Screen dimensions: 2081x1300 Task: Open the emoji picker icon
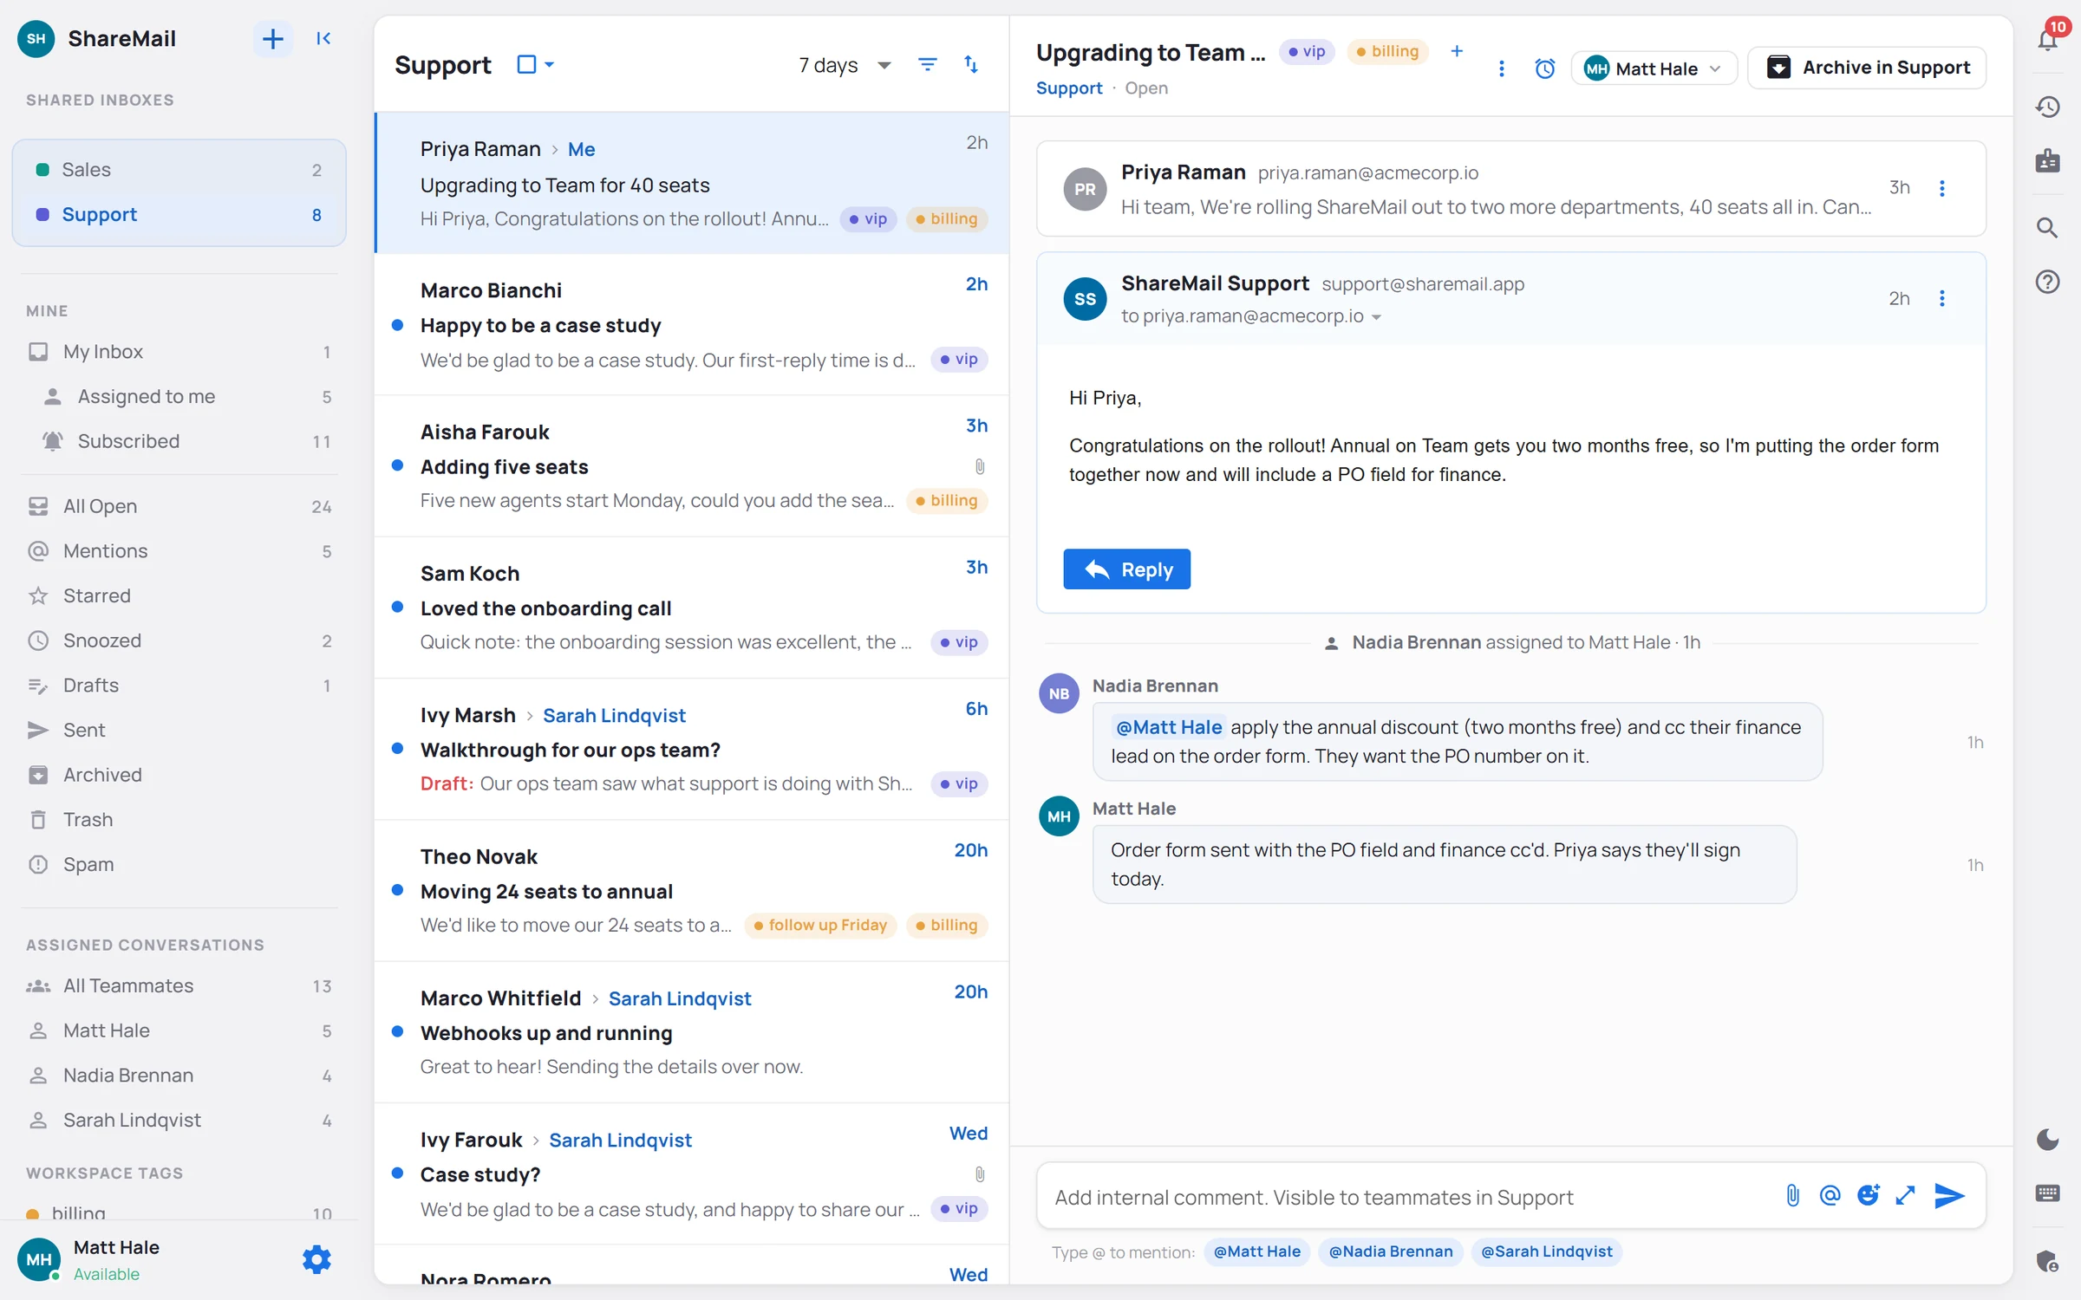tap(1868, 1196)
